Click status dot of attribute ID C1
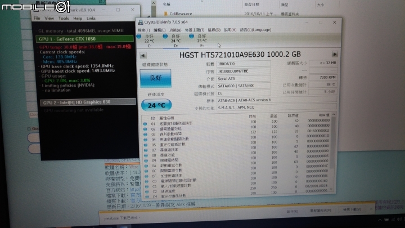 point(147,186)
